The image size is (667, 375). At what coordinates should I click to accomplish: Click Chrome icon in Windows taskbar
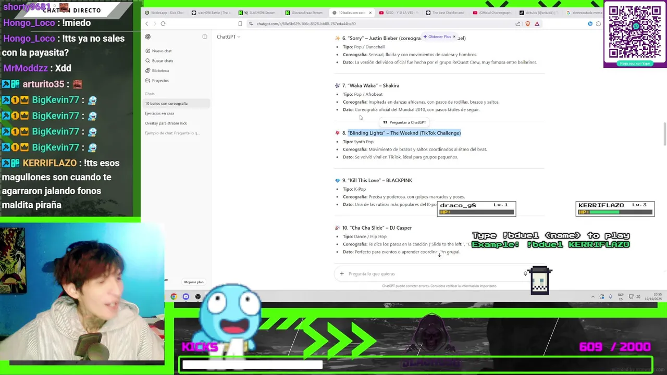(x=174, y=297)
